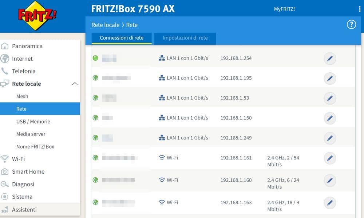Click Rete locale in the breadcrumb
The height and width of the screenshot is (218, 364).
pos(105,25)
